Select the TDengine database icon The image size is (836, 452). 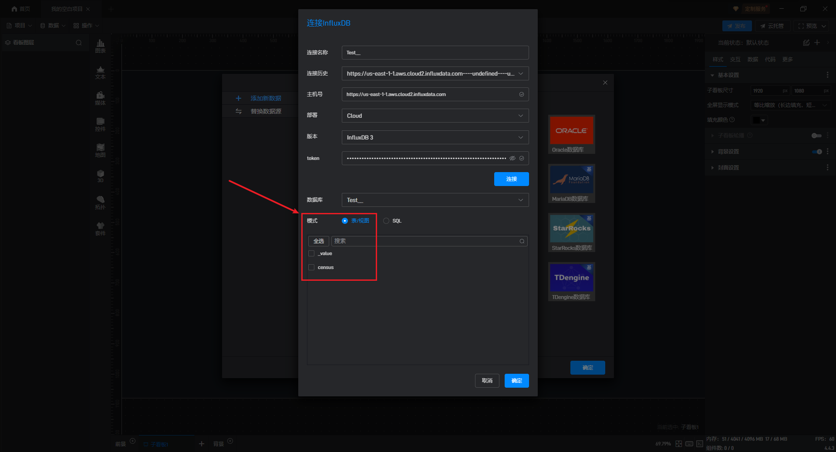571,278
